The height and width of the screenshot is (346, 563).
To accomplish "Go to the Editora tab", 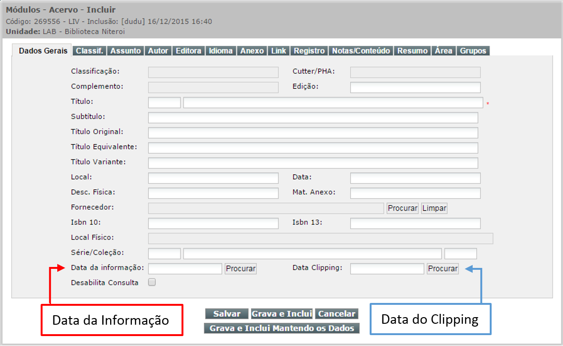I will tap(188, 51).
